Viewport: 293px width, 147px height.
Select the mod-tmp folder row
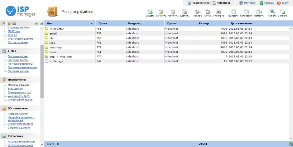tap(166, 47)
